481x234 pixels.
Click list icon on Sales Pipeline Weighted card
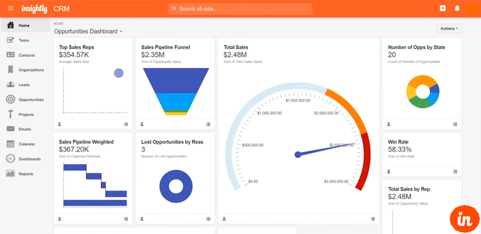[126, 218]
